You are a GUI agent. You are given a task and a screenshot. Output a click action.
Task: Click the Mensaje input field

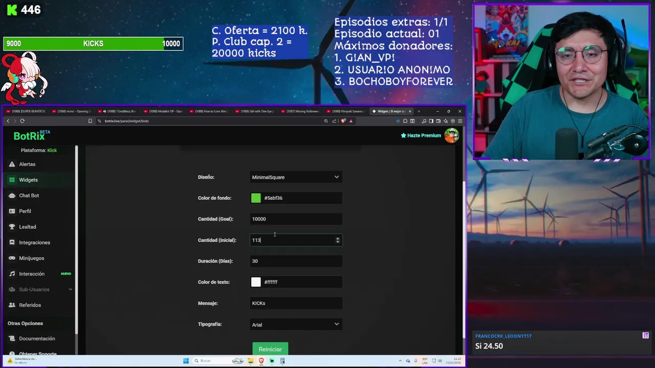[296, 303]
